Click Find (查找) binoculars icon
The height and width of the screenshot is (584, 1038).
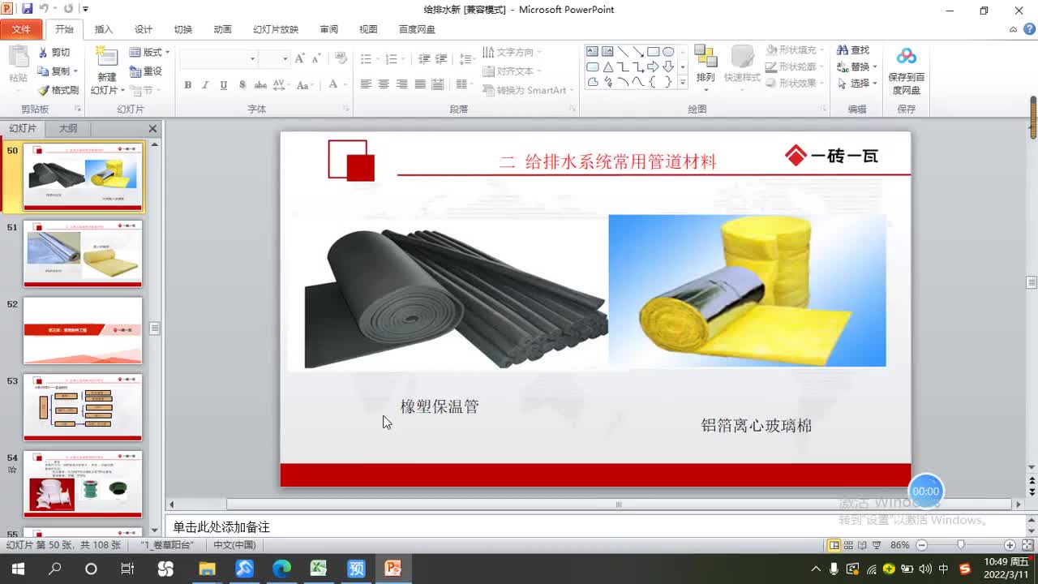coord(843,50)
